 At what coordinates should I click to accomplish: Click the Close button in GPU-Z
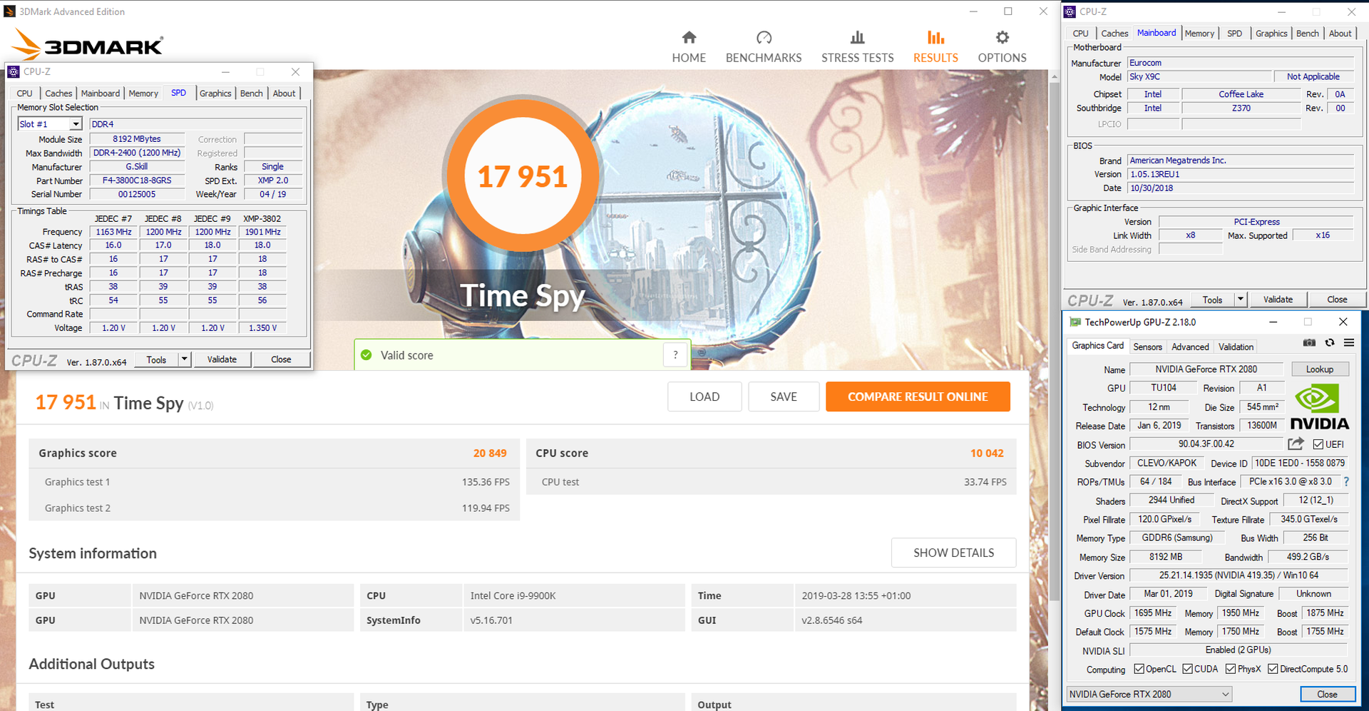[x=1327, y=694]
